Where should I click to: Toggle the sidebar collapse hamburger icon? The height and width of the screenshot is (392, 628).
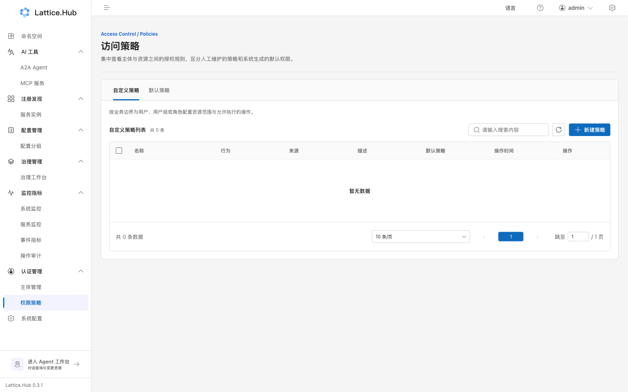[x=107, y=8]
